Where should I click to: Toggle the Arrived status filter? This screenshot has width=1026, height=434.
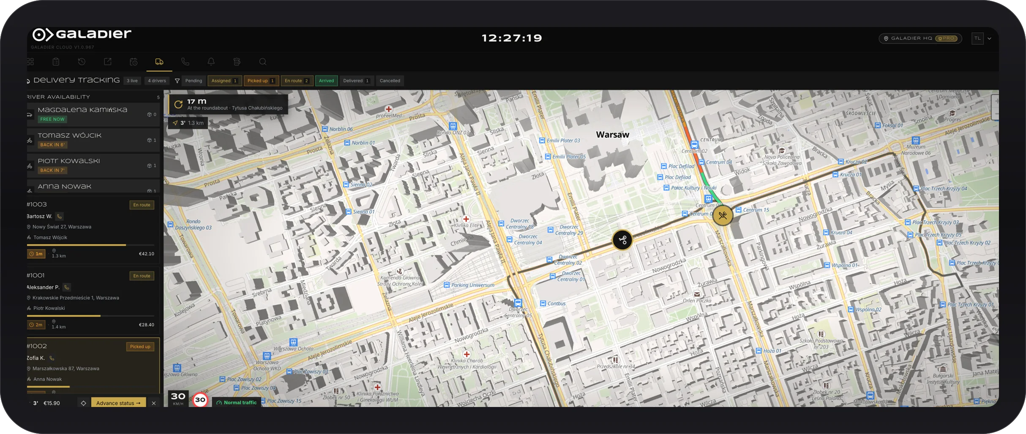(x=326, y=81)
